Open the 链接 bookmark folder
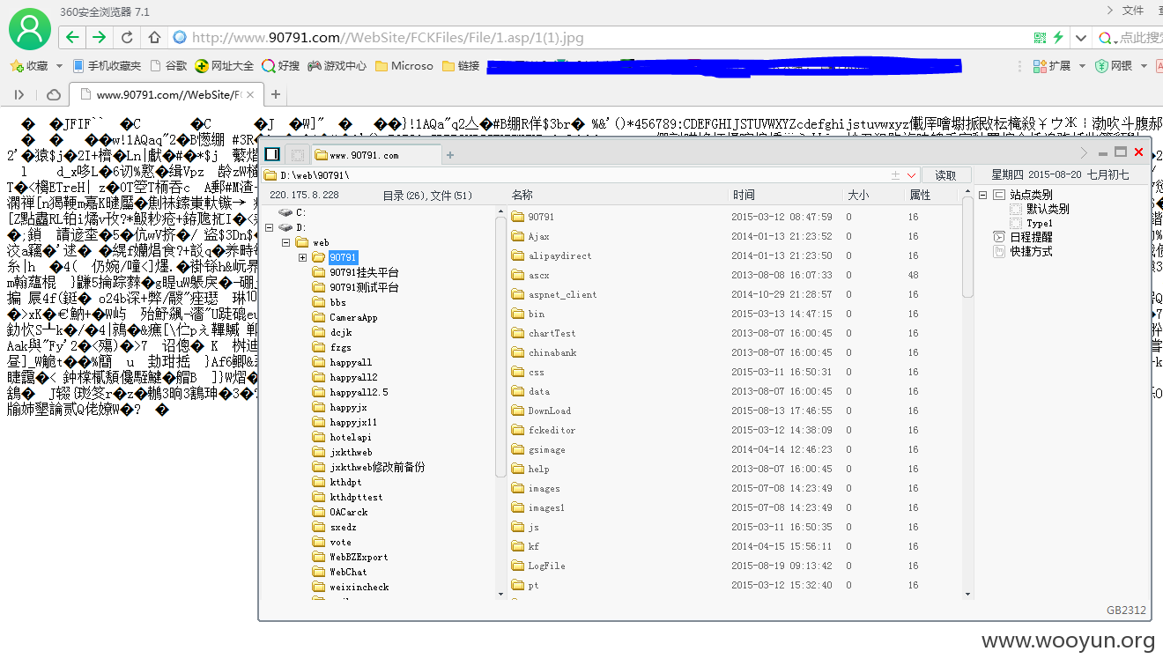Image resolution: width=1163 pixels, height=666 pixels. click(x=461, y=66)
